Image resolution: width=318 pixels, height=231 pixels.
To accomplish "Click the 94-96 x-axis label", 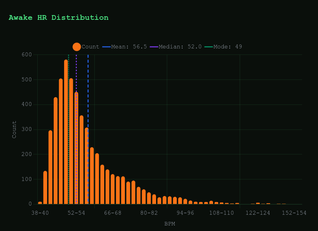I will [185, 213].
